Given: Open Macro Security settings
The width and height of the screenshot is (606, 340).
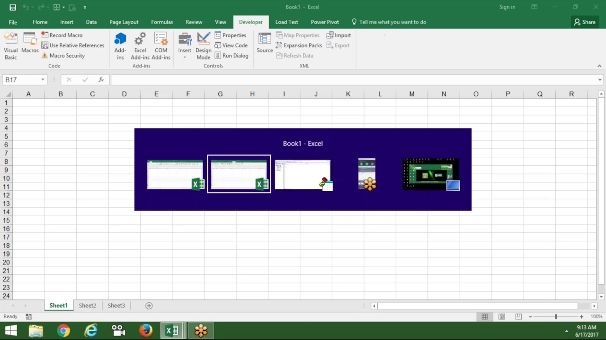Looking at the screenshot, I should point(62,56).
